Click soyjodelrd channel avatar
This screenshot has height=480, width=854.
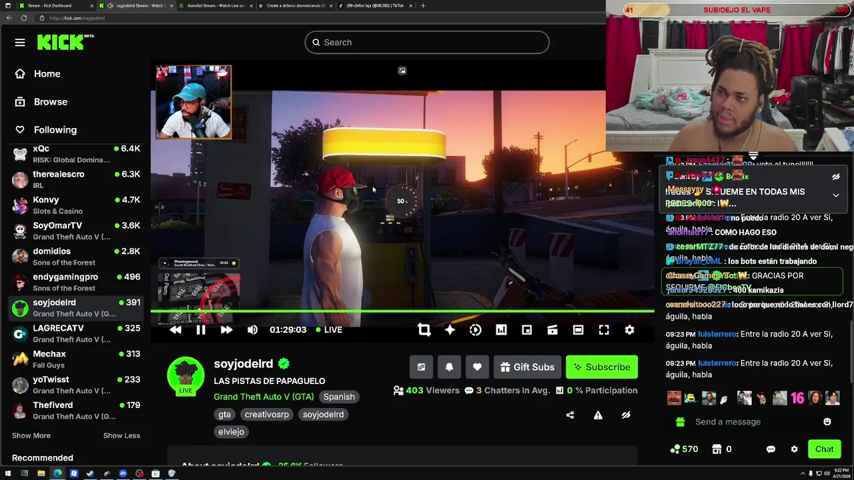(x=185, y=376)
